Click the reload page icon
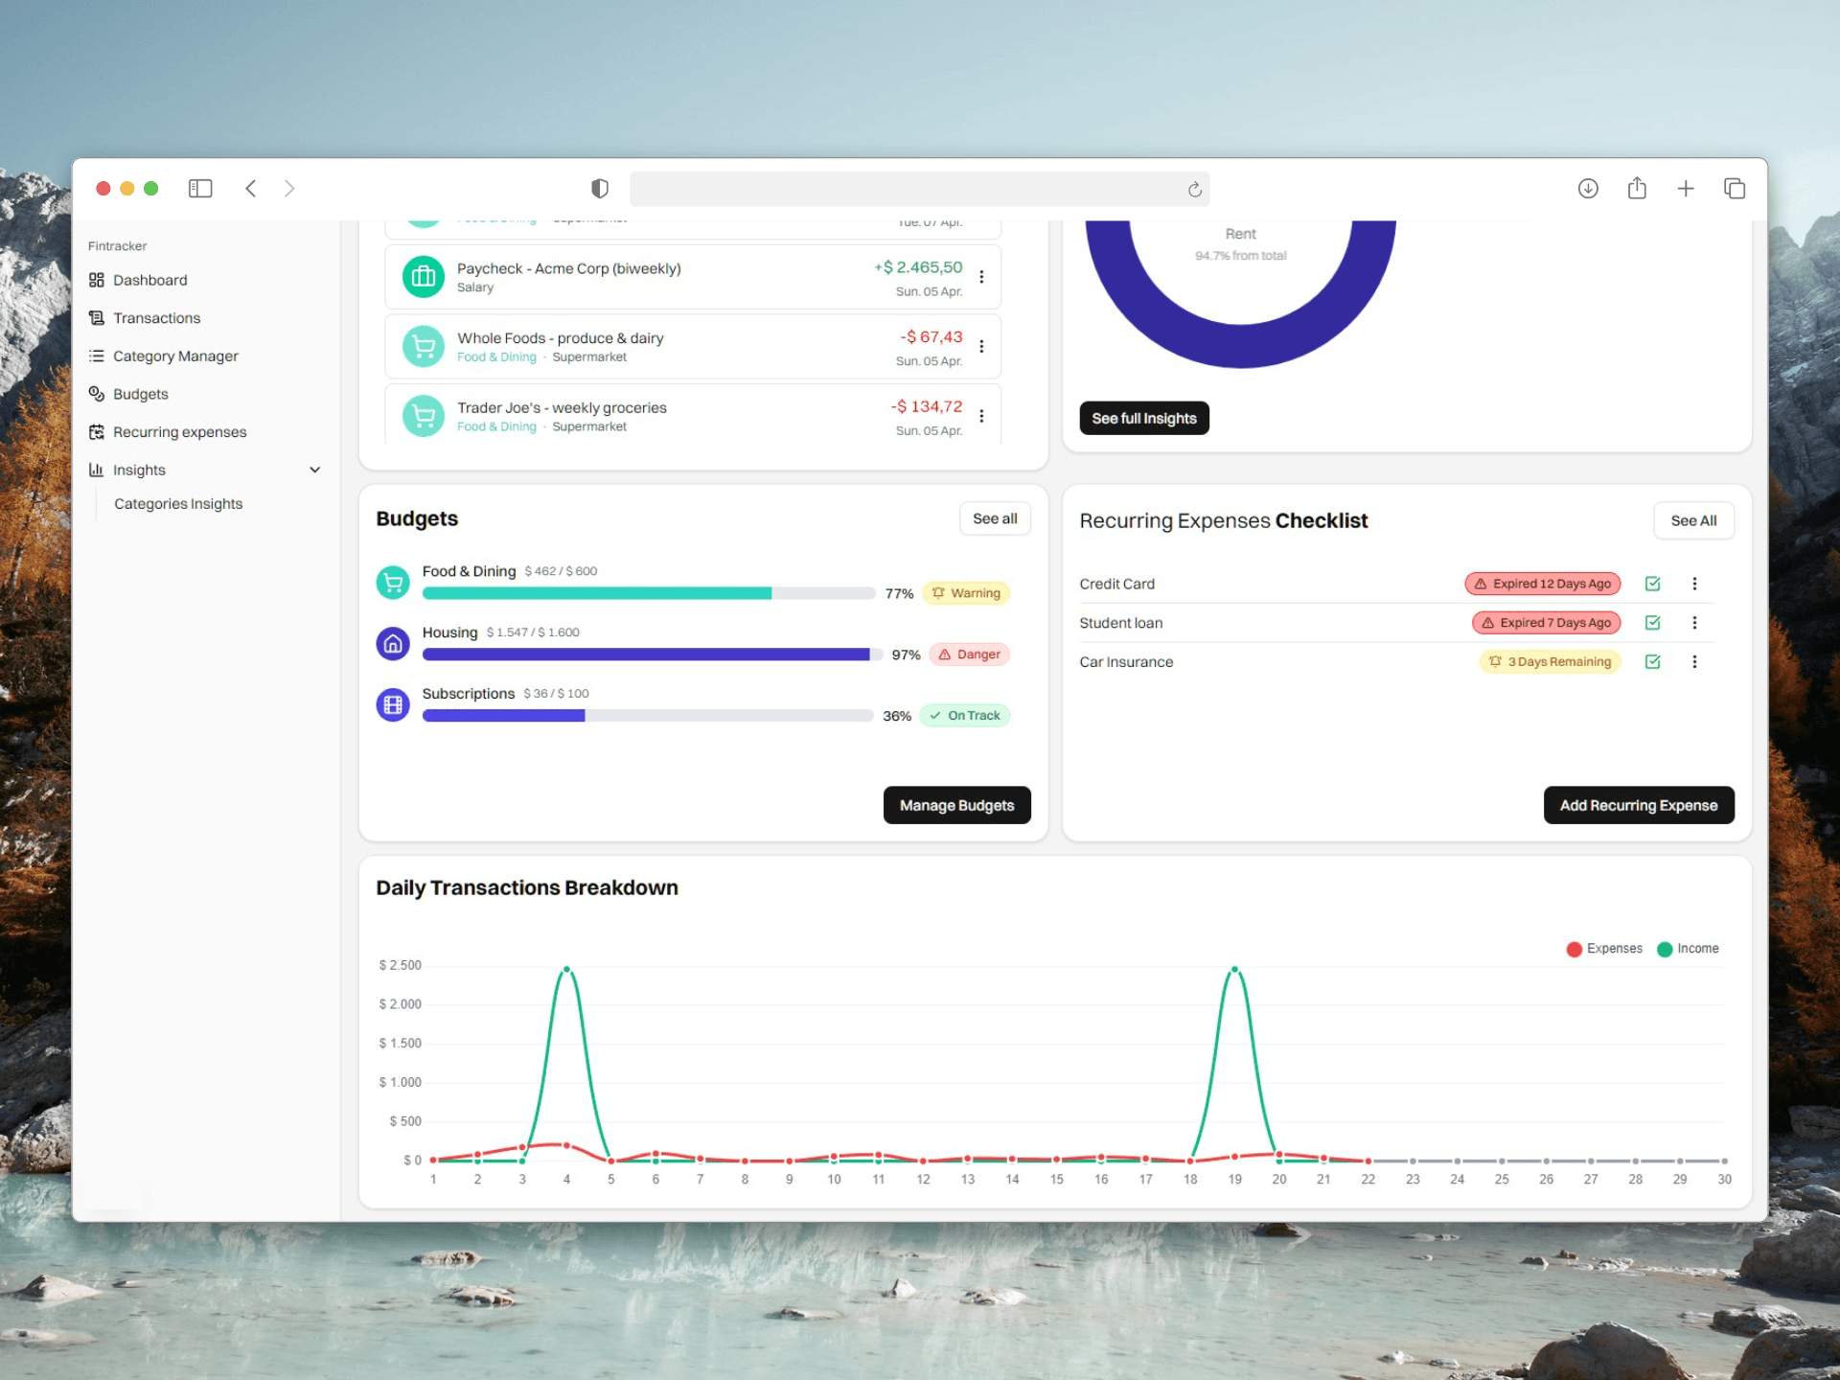Viewport: 1840px width, 1380px height. pyautogui.click(x=1194, y=190)
